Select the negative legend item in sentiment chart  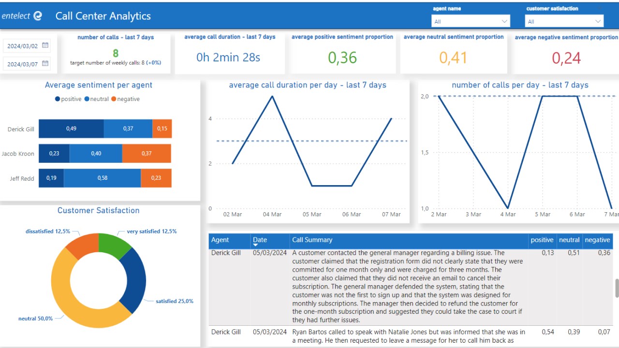125,99
